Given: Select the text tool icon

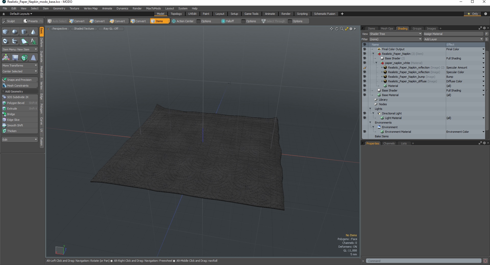Looking at the screenshot, I should (33, 41).
